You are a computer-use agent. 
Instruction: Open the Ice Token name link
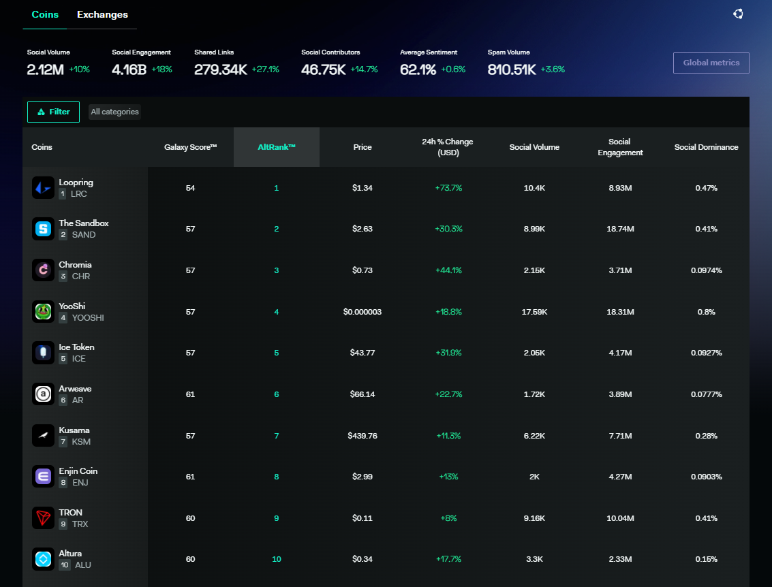point(76,347)
